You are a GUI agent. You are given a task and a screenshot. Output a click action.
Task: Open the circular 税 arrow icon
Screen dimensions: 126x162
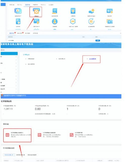coord(91,21)
